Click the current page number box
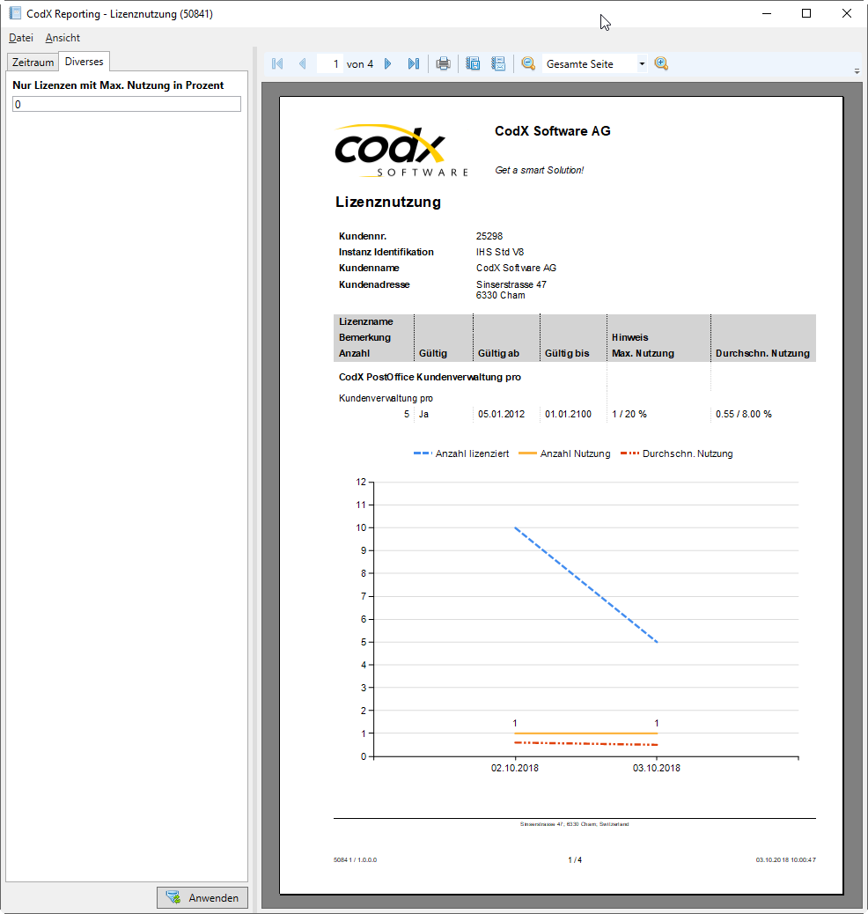The height and width of the screenshot is (914, 868). point(330,64)
